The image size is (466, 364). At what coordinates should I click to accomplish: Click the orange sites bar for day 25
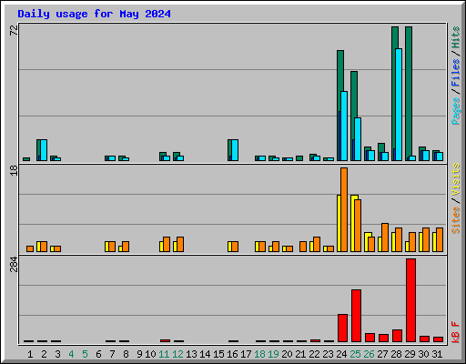(358, 226)
